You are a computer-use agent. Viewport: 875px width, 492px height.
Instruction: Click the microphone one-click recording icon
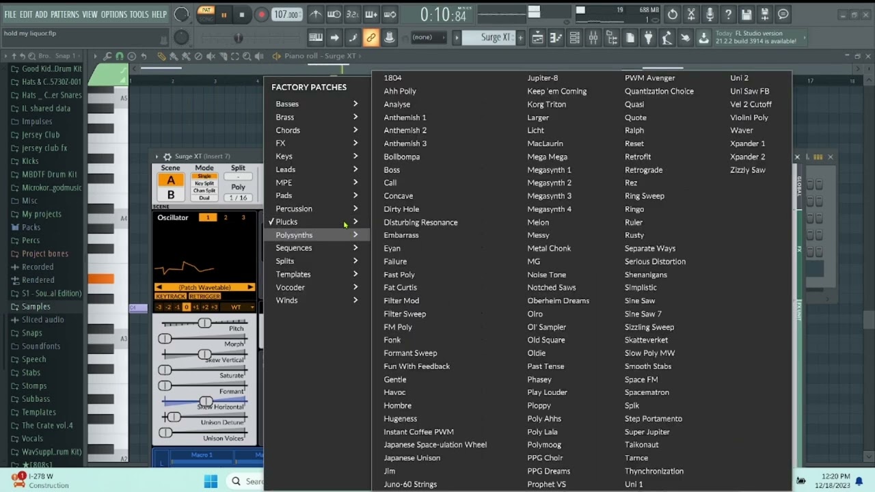click(x=710, y=14)
